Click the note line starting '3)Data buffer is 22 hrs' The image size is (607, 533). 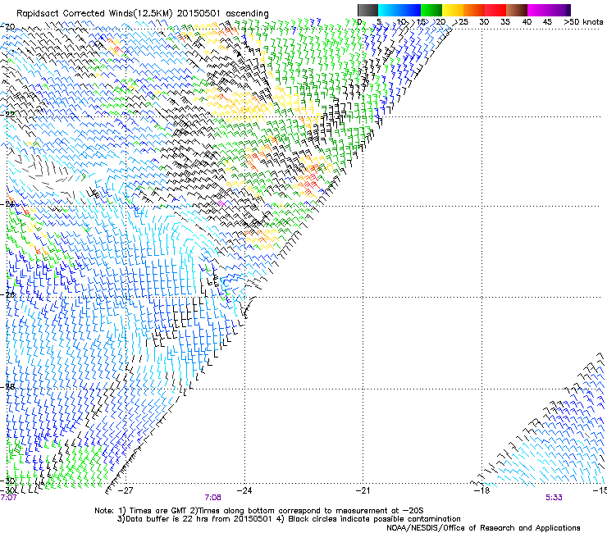tap(289, 519)
